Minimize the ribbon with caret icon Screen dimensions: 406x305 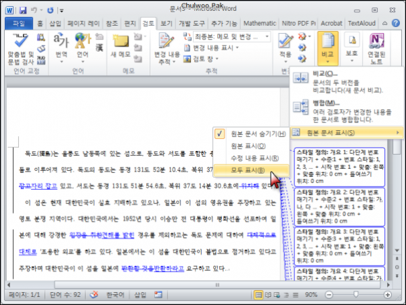point(385,23)
